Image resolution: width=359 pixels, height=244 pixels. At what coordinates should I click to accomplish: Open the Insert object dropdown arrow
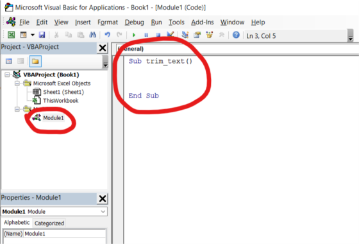point(33,35)
